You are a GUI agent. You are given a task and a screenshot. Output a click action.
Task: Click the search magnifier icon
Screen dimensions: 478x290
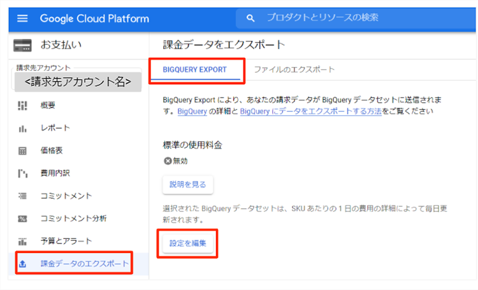click(250, 18)
